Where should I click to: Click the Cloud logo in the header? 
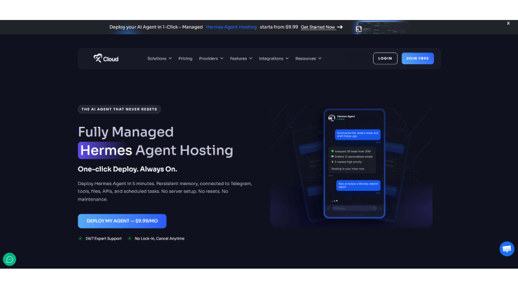(x=106, y=58)
